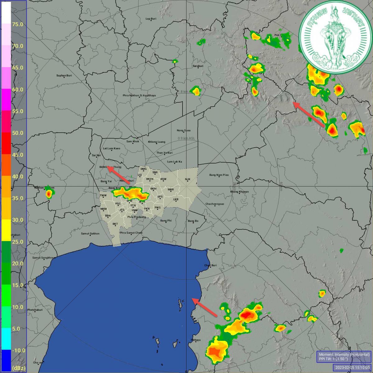Click the Chachoengsao map label
The image size is (373, 373).
coord(215,204)
